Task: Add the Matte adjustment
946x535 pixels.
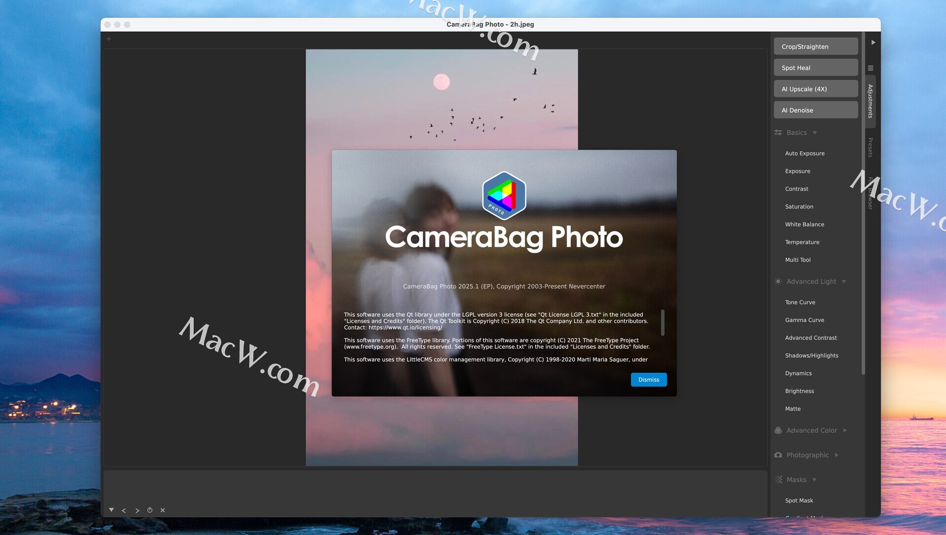Action: 793,408
